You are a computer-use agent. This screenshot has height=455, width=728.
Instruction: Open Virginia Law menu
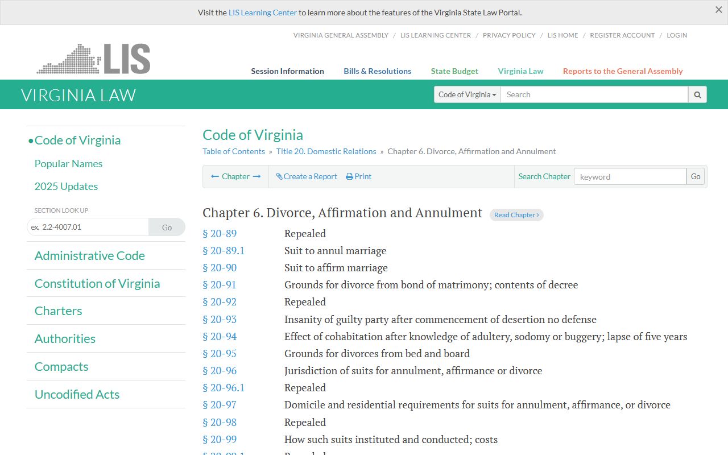coord(521,71)
